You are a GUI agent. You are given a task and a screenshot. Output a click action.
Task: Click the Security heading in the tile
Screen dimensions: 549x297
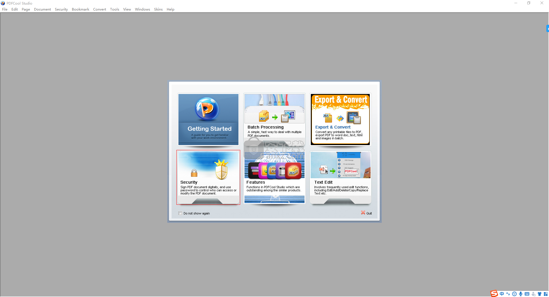189,182
